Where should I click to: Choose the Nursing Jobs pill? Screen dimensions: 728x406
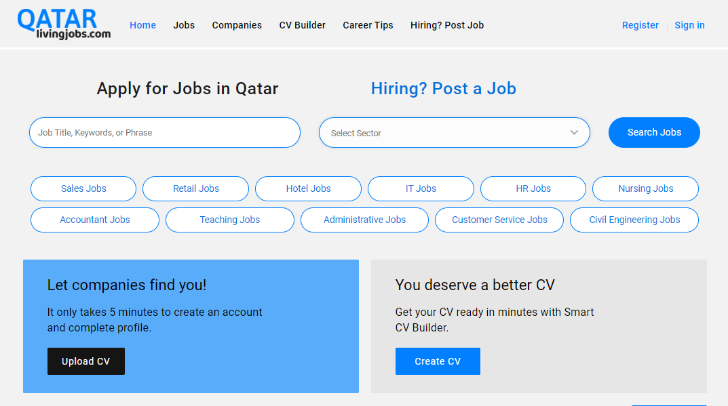pos(645,188)
